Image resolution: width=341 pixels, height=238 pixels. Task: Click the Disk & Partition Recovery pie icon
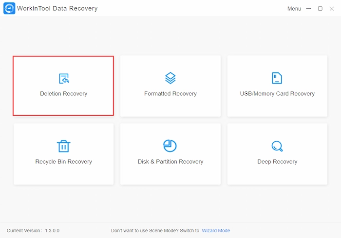(170, 146)
